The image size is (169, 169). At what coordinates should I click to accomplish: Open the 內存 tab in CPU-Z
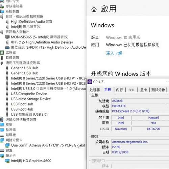coord(119,90)
